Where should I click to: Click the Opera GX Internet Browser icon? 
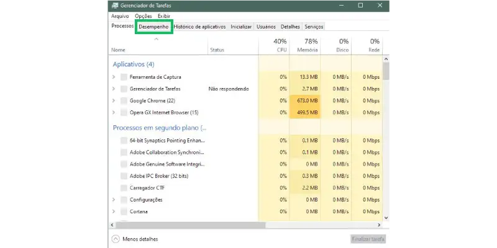(124, 112)
